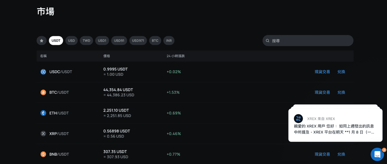Click the USDC coin icon
The width and height of the screenshot is (387, 164).
tap(43, 72)
